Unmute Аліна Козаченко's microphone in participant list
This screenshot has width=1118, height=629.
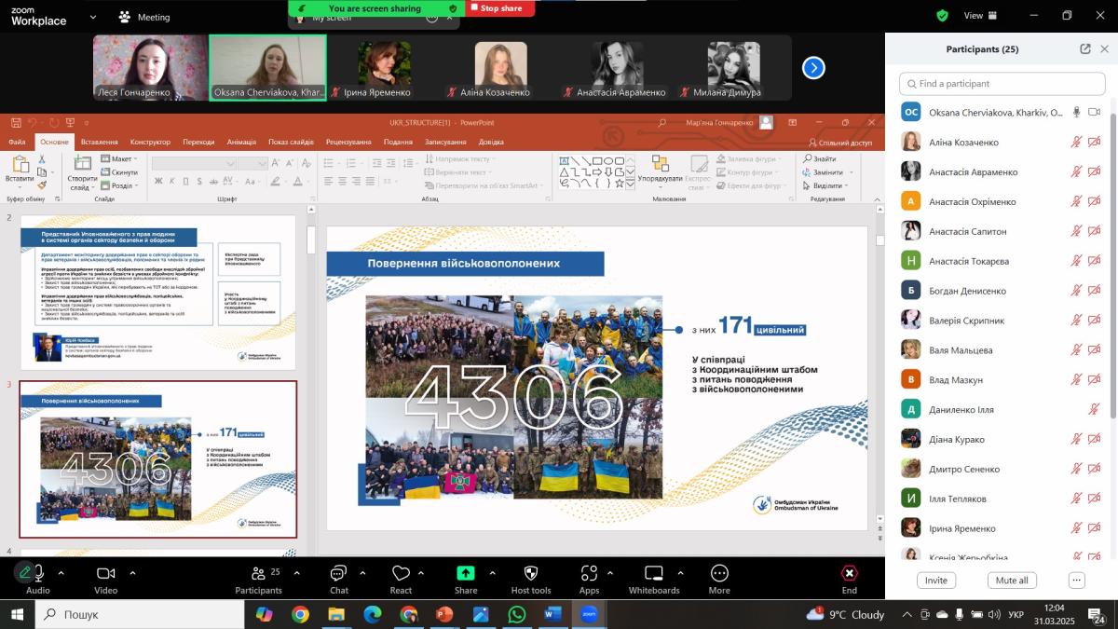coord(1076,143)
